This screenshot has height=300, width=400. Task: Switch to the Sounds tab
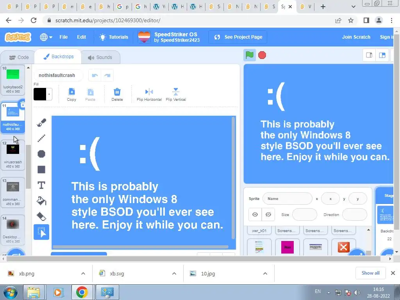click(100, 57)
